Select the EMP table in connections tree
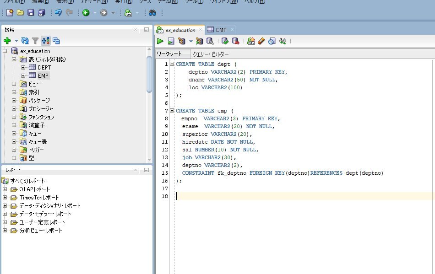 [43, 75]
